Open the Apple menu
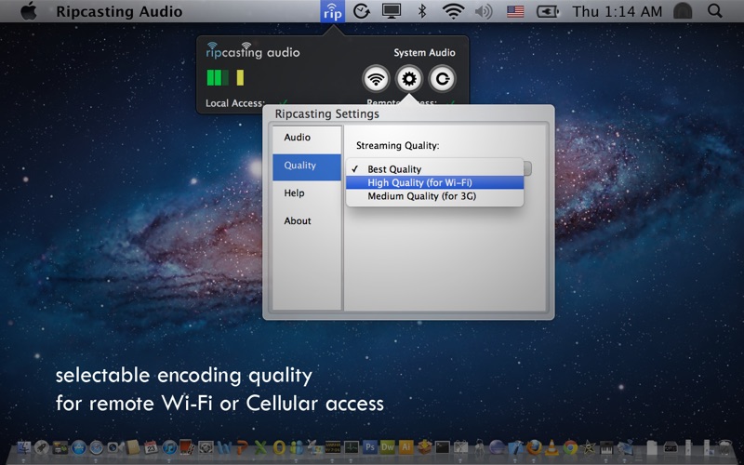744x465 pixels. (x=28, y=12)
